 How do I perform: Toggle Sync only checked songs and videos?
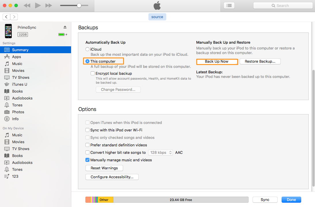pos(87,137)
